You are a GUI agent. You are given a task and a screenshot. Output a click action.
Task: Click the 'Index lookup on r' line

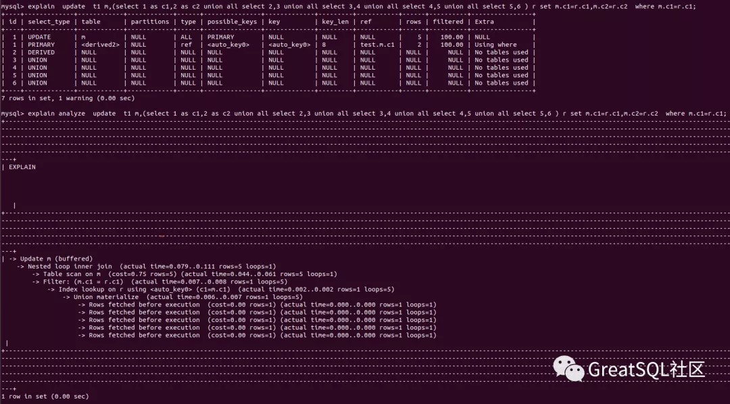[x=220, y=290]
